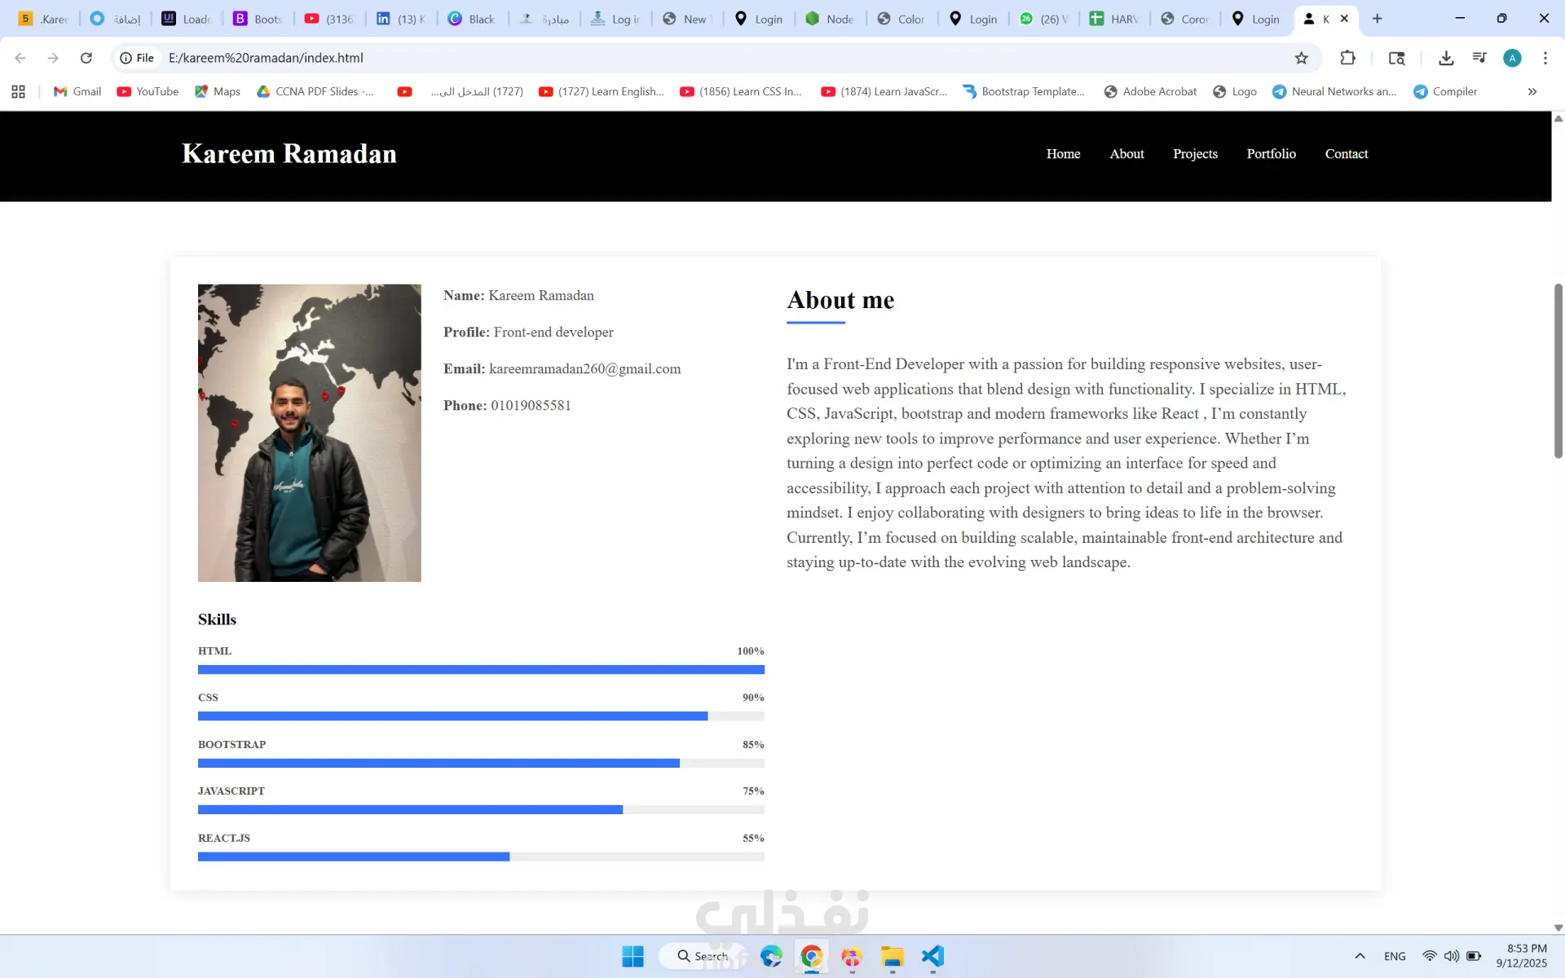This screenshot has height=978, width=1565.
Task: Go to Projects in the navbar
Action: pyautogui.click(x=1195, y=154)
